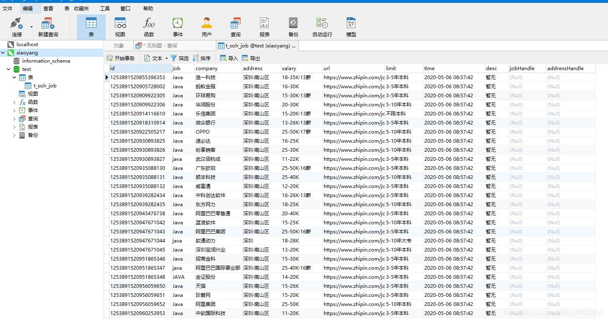Collapse the test database node
The width and height of the screenshot is (608, 320).
9,69
